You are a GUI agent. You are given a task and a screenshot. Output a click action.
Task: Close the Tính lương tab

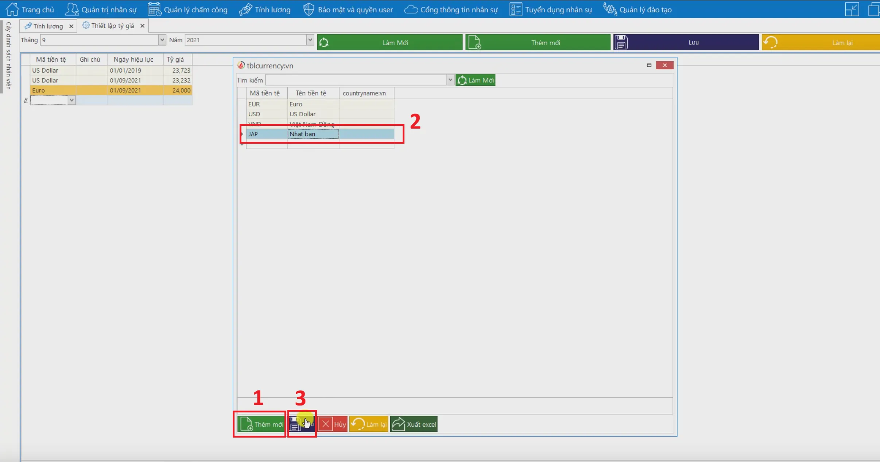point(71,26)
